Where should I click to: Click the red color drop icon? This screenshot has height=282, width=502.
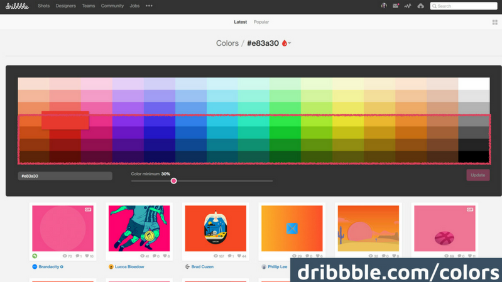(x=284, y=43)
